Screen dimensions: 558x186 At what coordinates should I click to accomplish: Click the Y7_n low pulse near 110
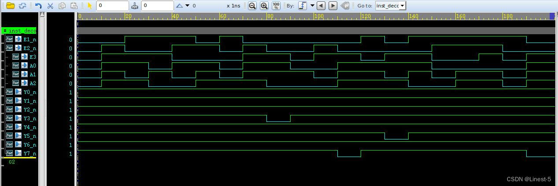349,154
